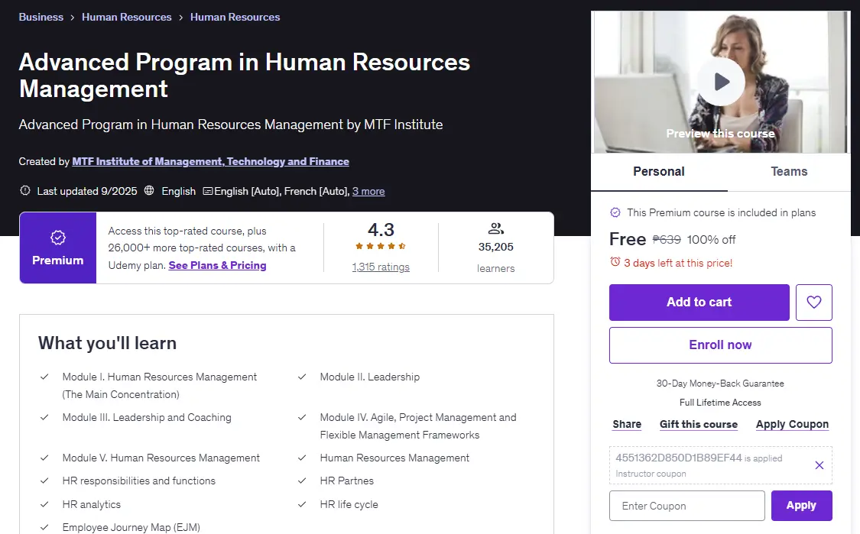Click the Instructor coupon label
This screenshot has width=860, height=534.
coord(651,473)
